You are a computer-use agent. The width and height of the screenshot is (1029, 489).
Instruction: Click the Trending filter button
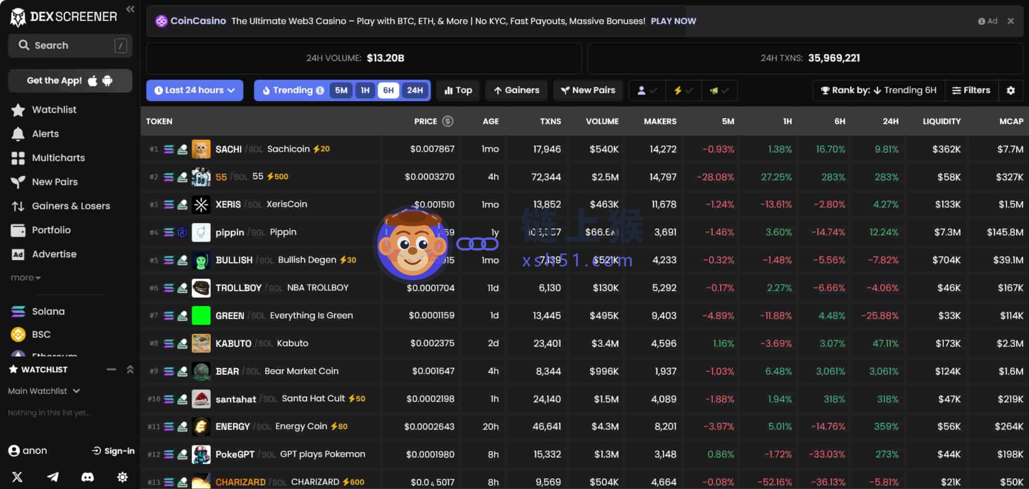coord(293,90)
